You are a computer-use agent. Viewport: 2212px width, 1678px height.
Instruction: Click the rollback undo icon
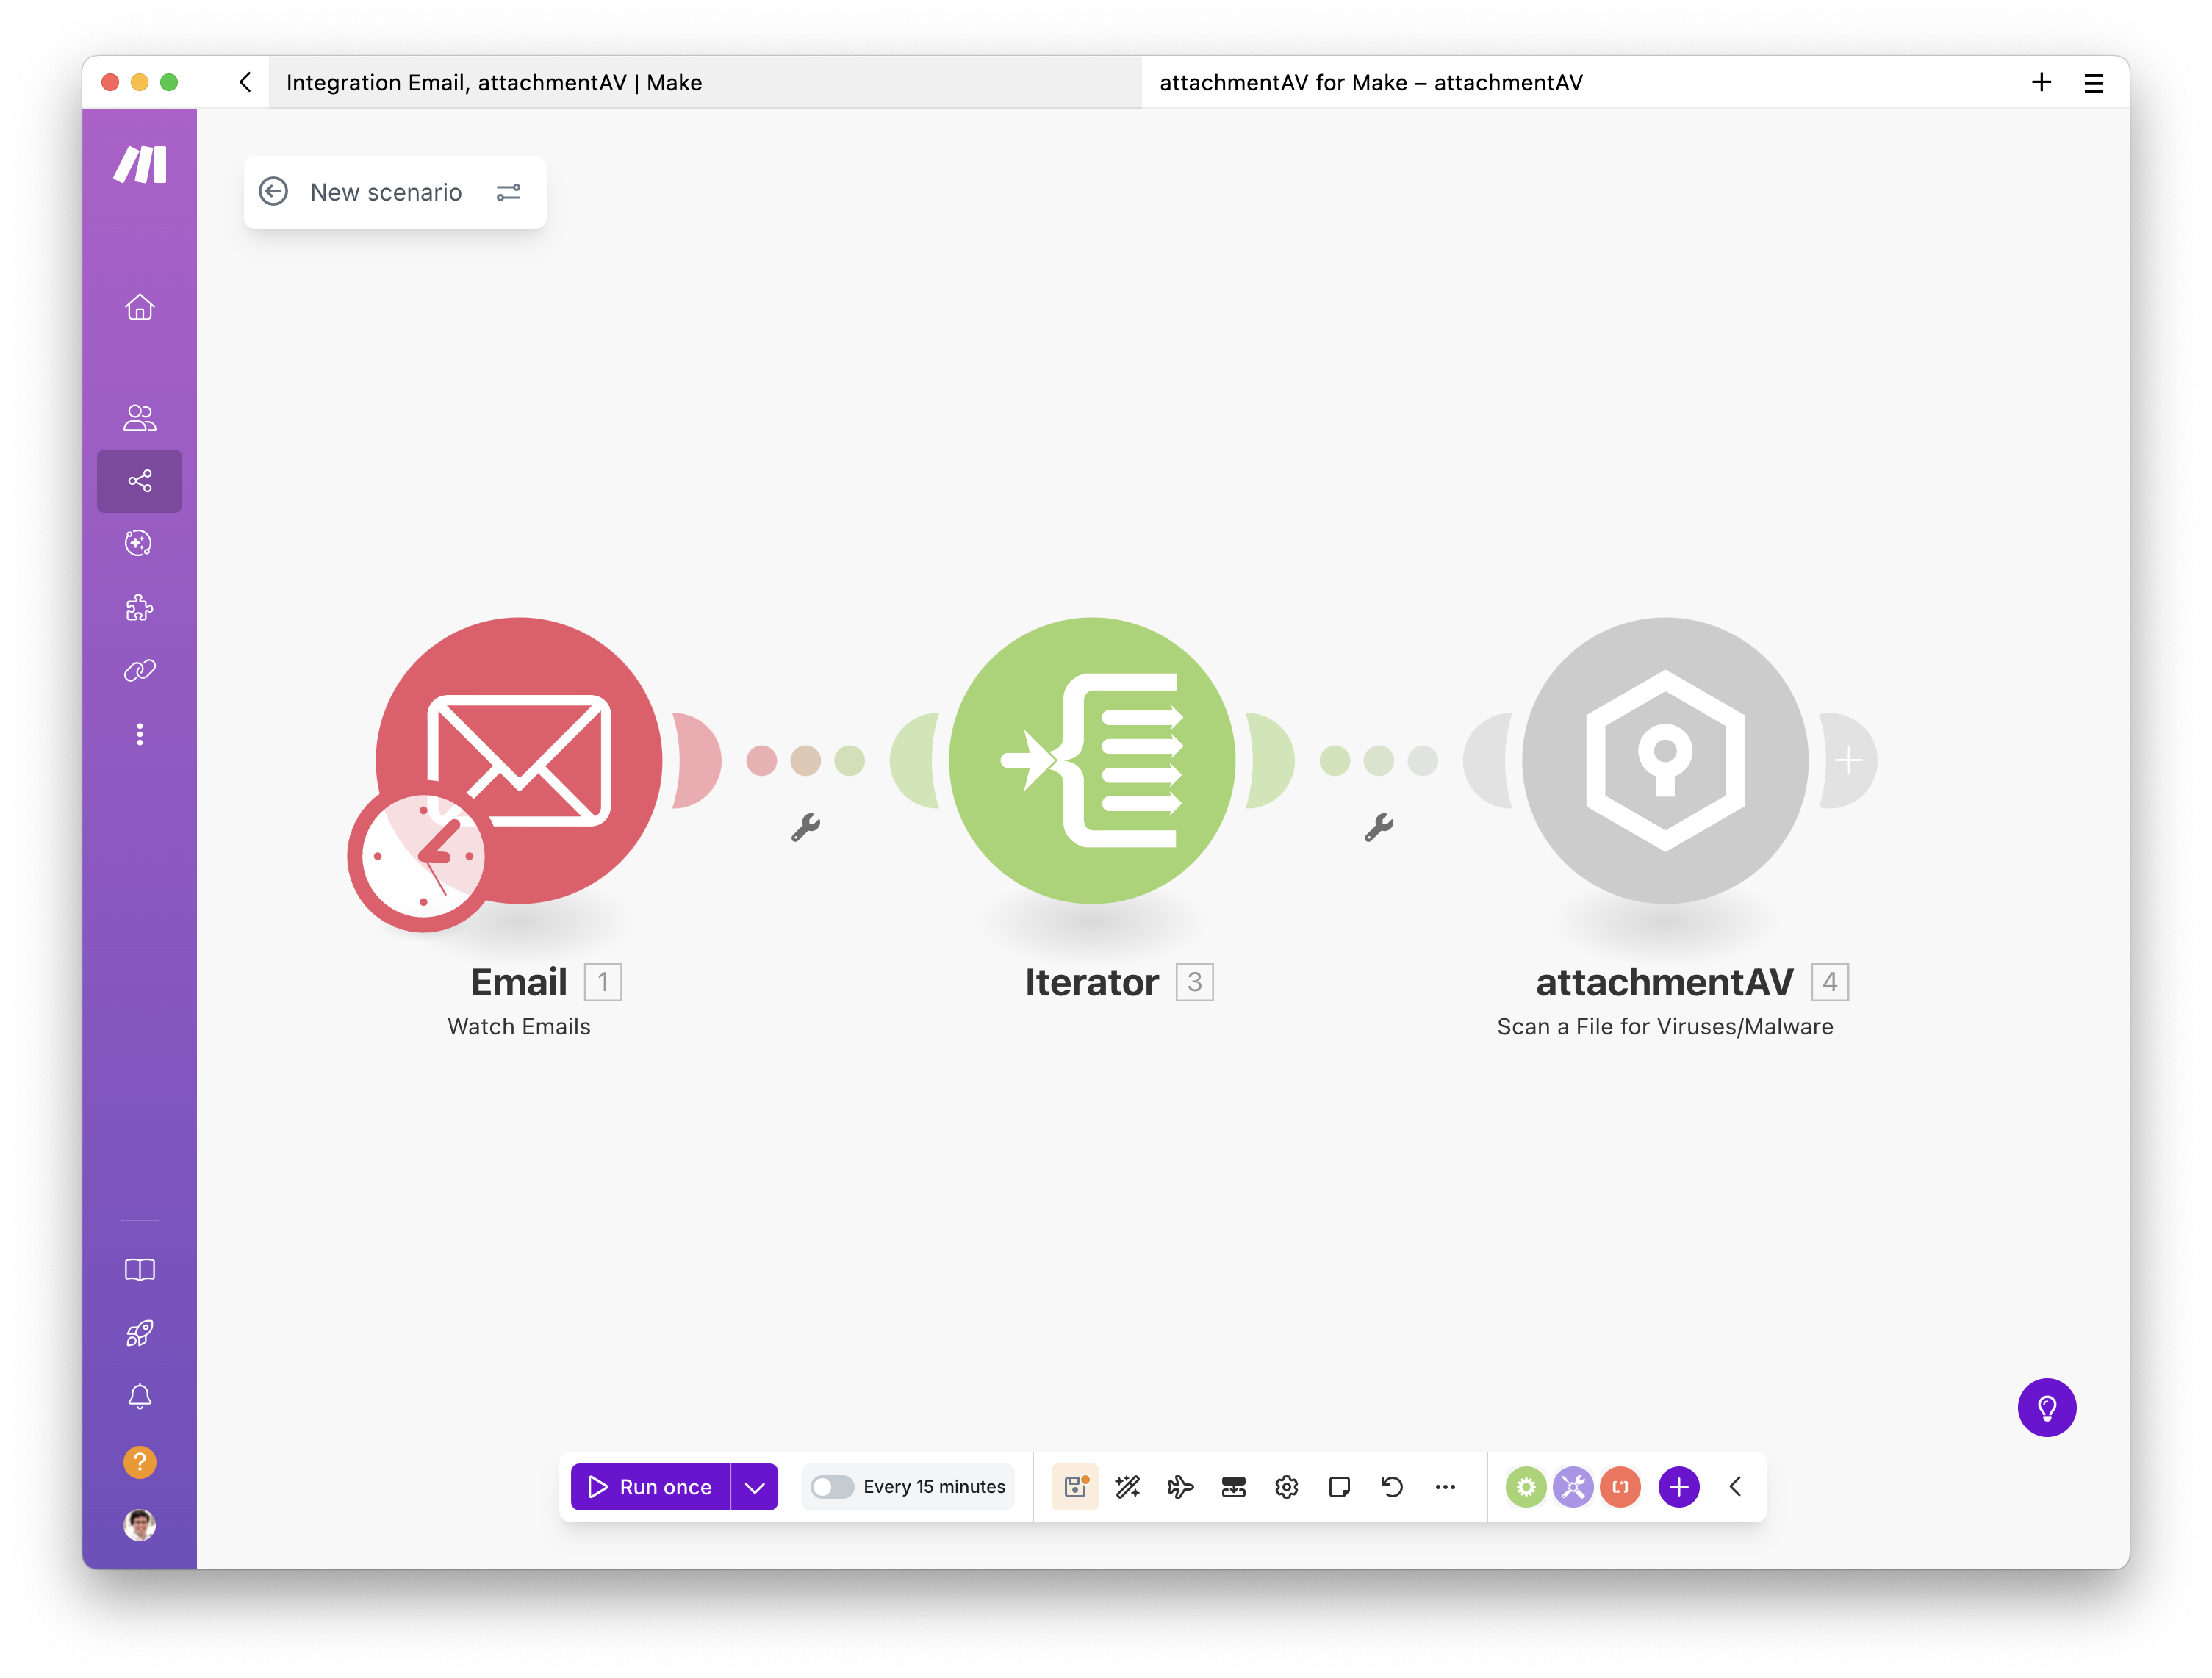1392,1487
